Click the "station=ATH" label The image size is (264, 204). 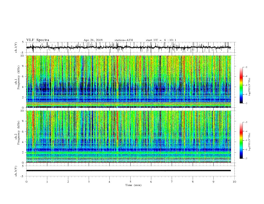(124, 40)
